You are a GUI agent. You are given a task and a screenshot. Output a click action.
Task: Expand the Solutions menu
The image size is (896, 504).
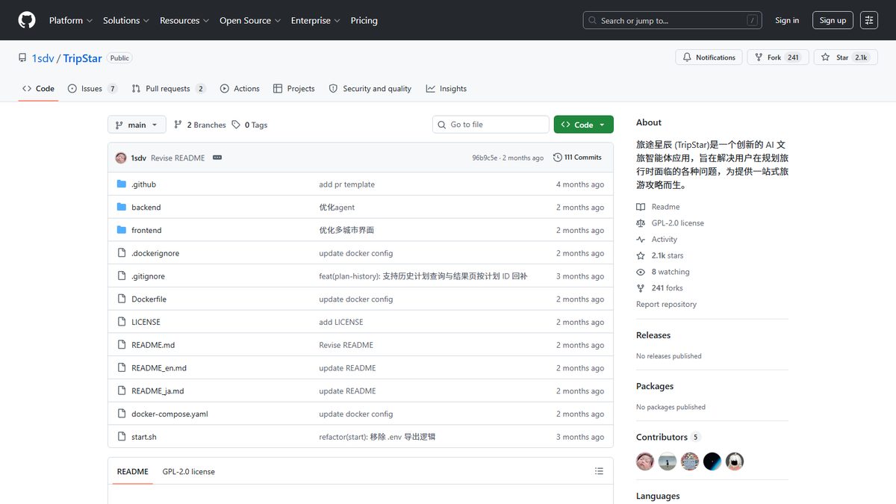coord(126,20)
